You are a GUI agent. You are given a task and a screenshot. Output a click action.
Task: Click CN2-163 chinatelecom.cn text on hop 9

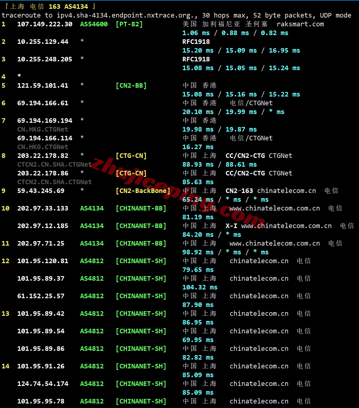[x=271, y=191]
